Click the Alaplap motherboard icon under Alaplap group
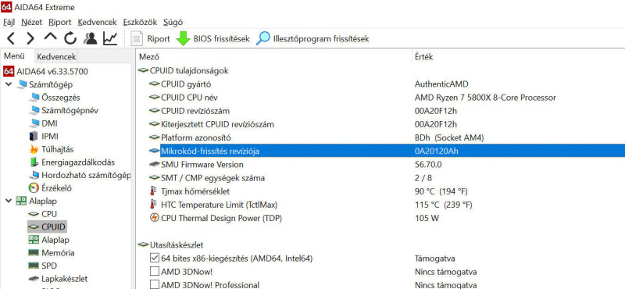 click(x=34, y=240)
